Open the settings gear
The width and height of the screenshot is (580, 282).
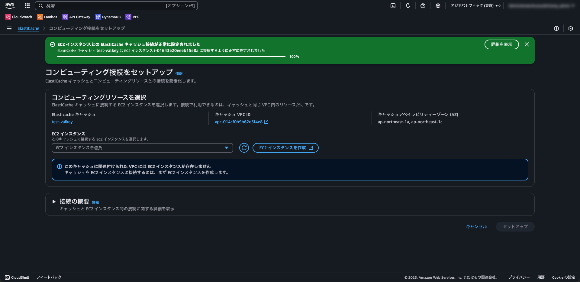click(x=438, y=6)
